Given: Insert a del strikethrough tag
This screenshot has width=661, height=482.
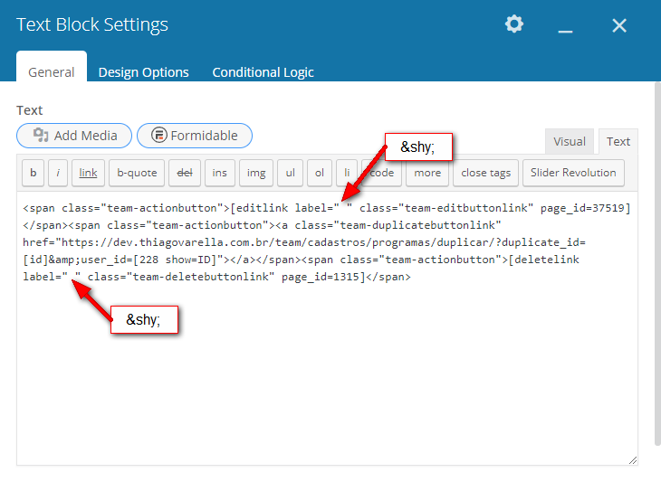Looking at the screenshot, I should click(185, 173).
